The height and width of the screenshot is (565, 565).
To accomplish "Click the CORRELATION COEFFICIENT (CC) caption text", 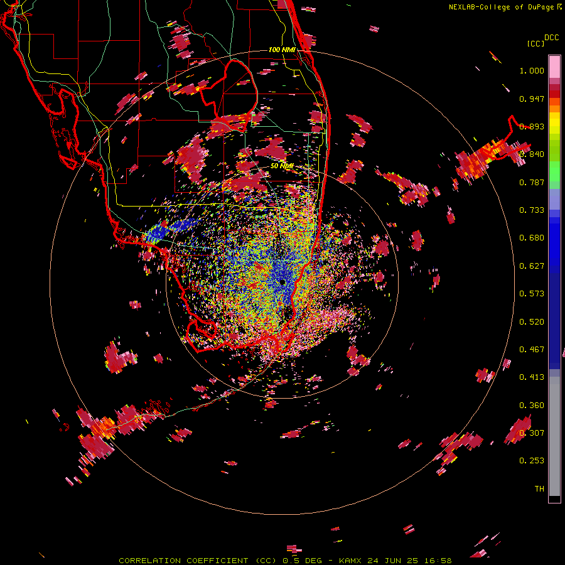I will point(198,561).
